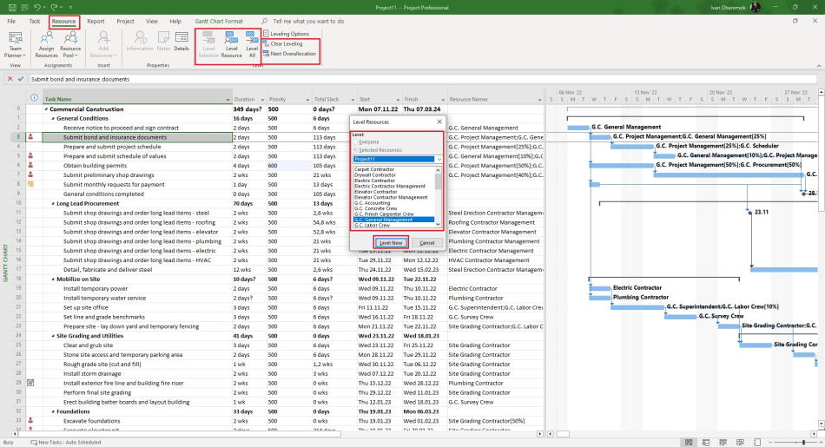Save the project from quick access toolbar
825x447 pixels.
coord(12,7)
